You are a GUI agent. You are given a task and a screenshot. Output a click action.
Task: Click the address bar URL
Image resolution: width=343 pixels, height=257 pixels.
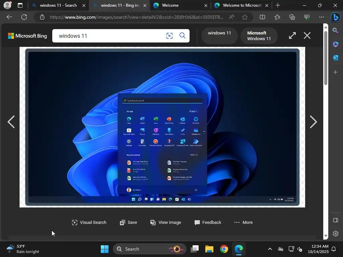click(x=137, y=17)
